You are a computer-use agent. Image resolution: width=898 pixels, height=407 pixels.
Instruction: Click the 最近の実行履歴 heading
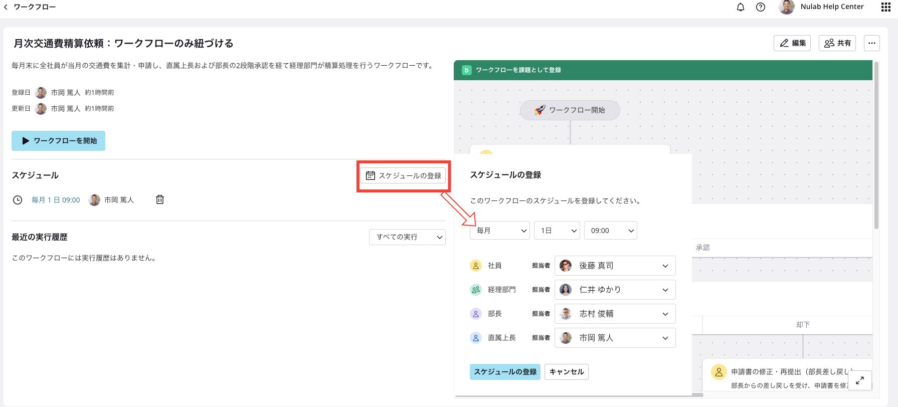point(40,237)
